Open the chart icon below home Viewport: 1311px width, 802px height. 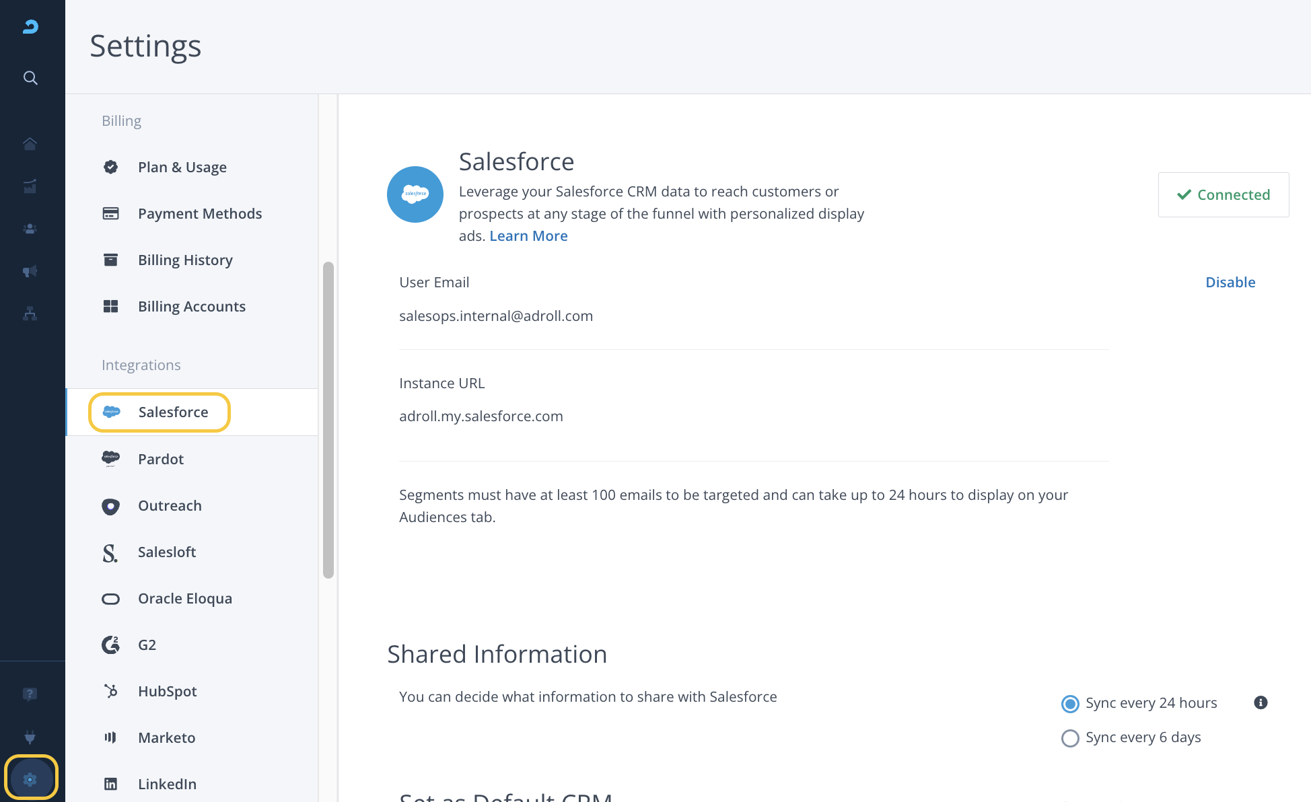30,186
